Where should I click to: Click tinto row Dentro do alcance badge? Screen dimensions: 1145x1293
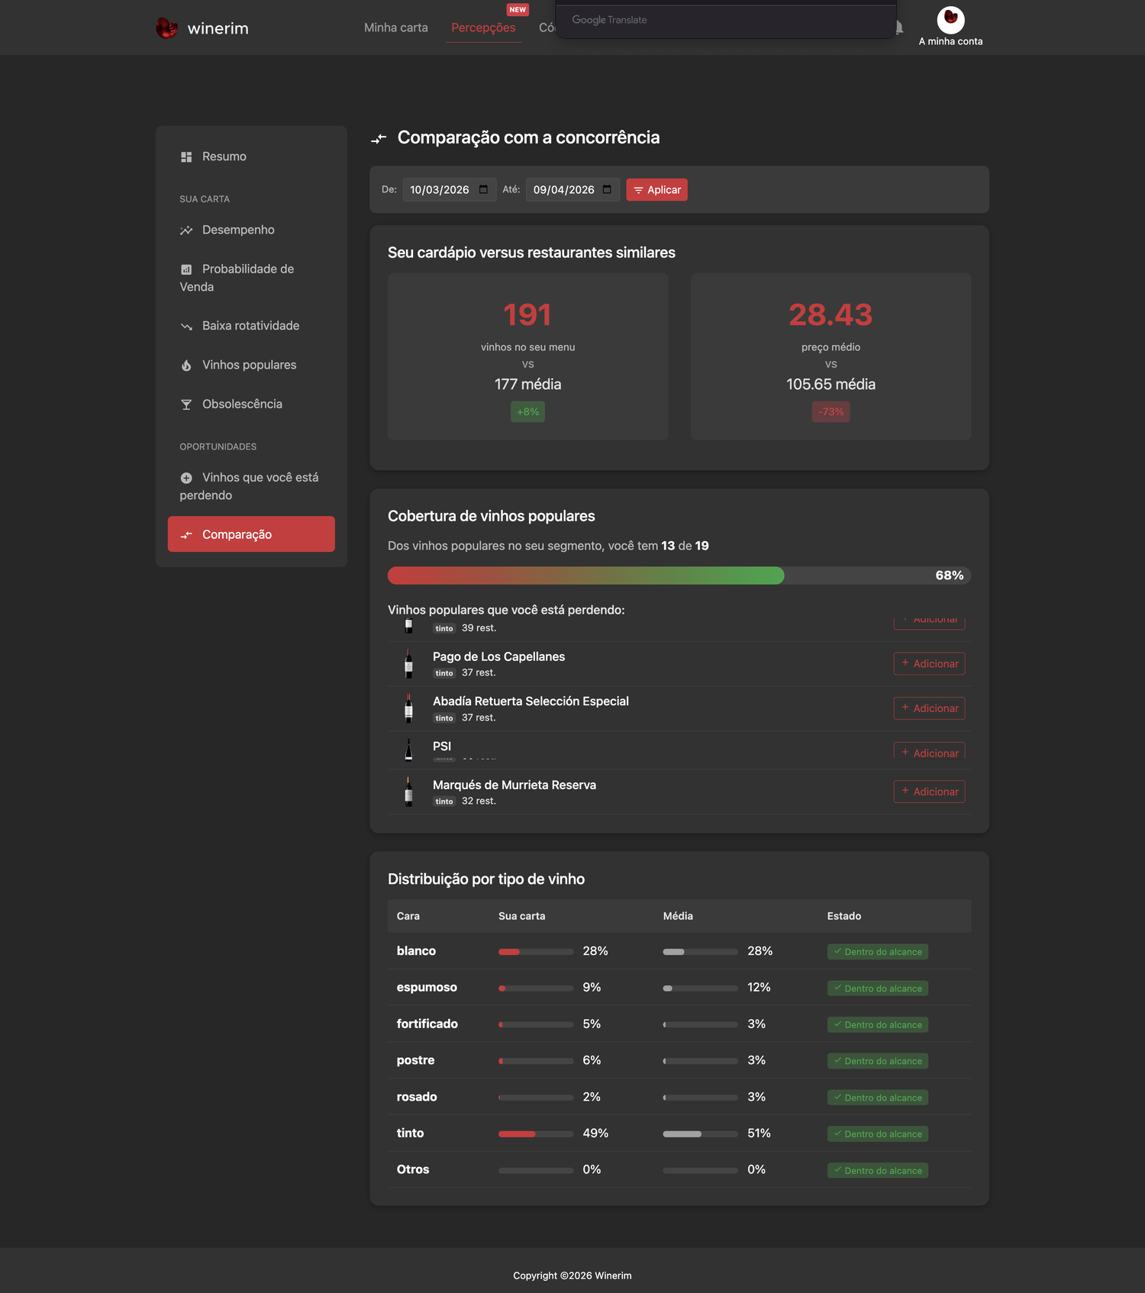[x=878, y=1133]
